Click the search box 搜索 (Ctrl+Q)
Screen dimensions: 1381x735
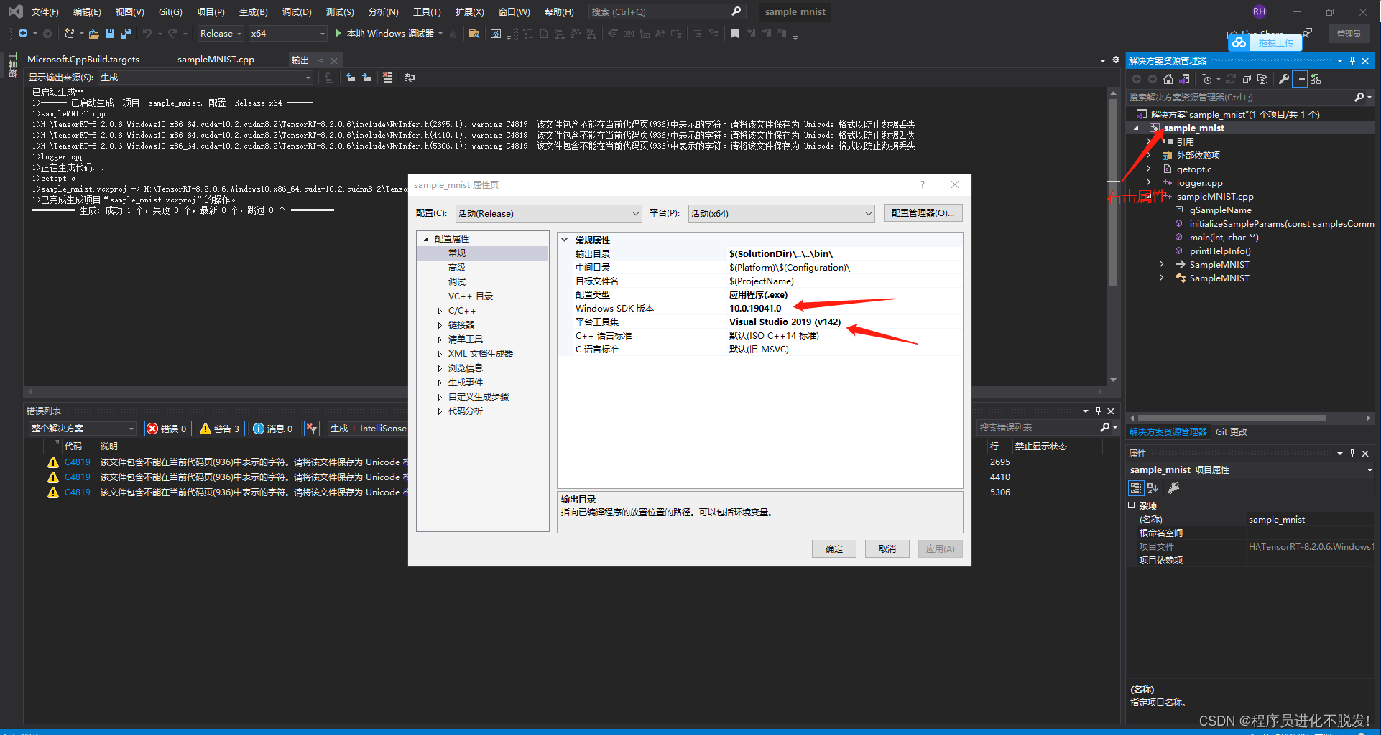pos(666,12)
